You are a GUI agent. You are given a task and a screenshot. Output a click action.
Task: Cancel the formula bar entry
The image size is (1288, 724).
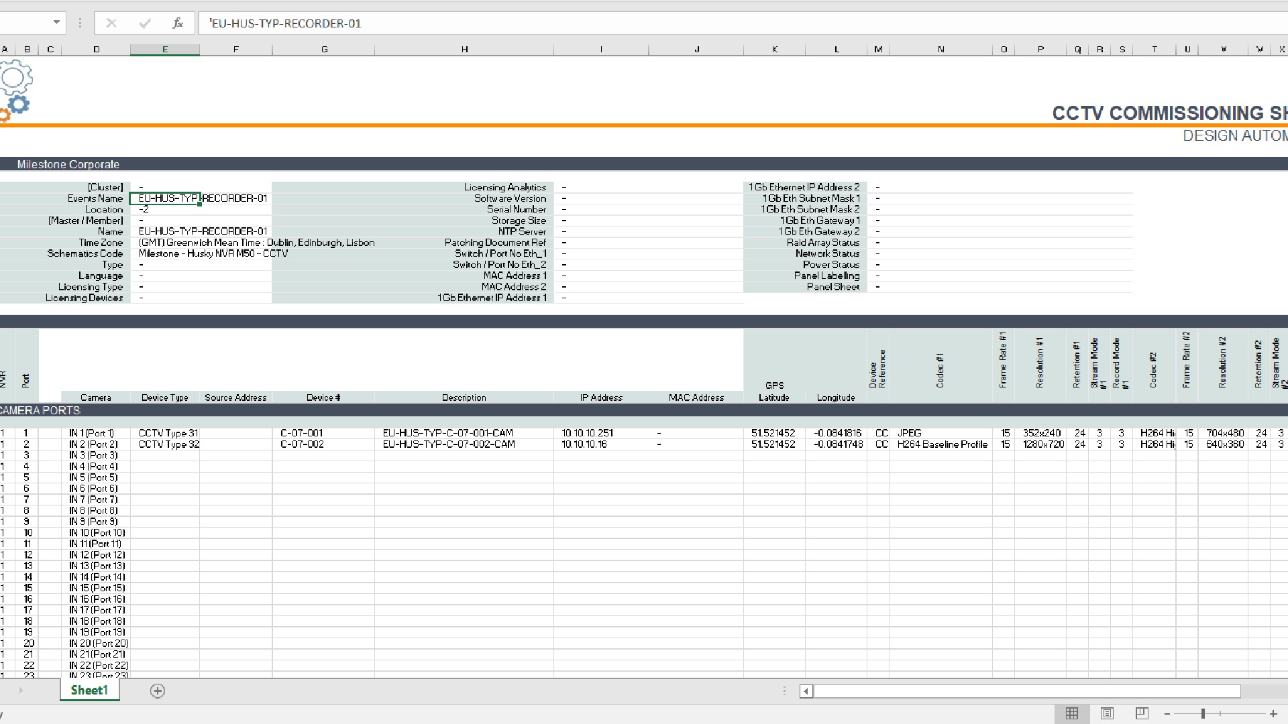click(111, 23)
